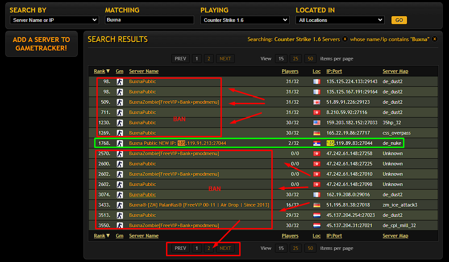Sort by bottom Rank column header
The image size is (449, 262).
click(x=102, y=236)
